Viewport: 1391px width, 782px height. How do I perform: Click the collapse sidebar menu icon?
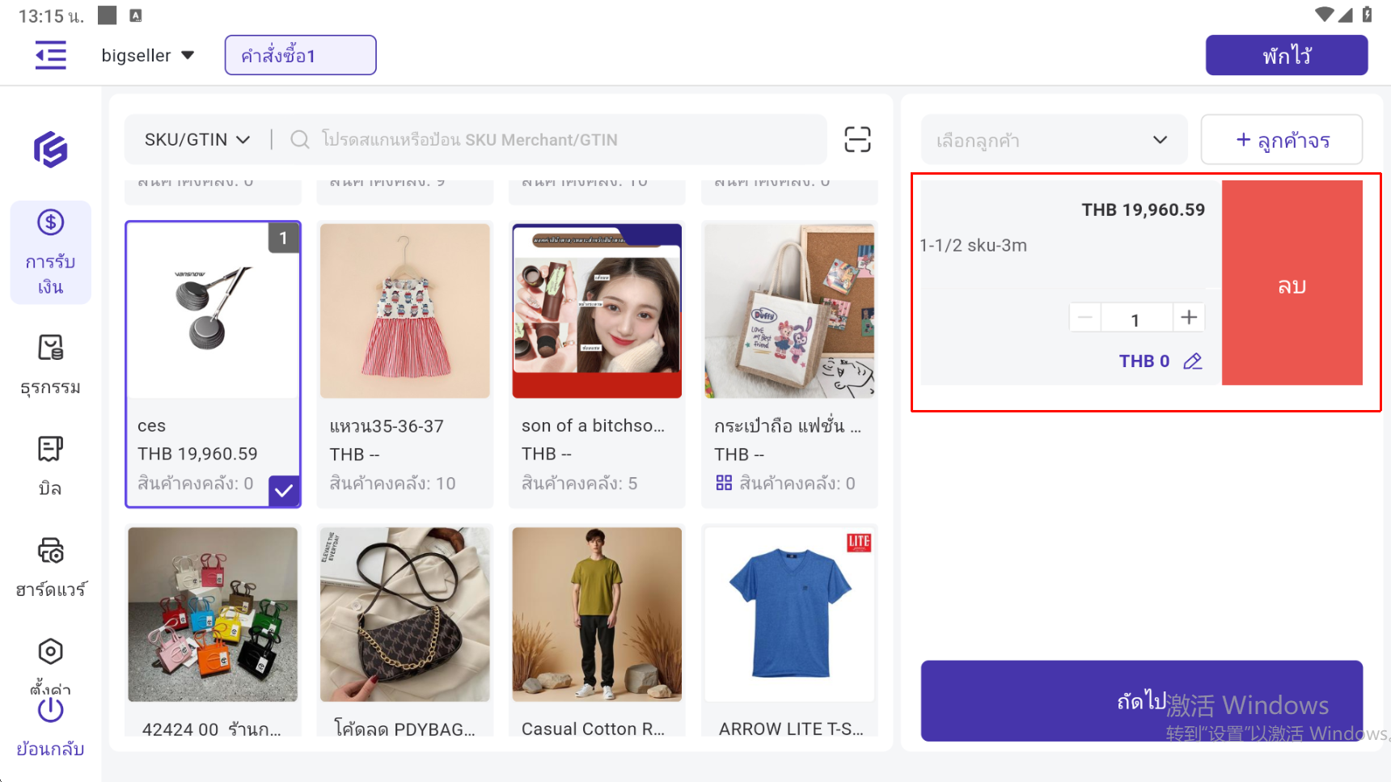tap(50, 55)
